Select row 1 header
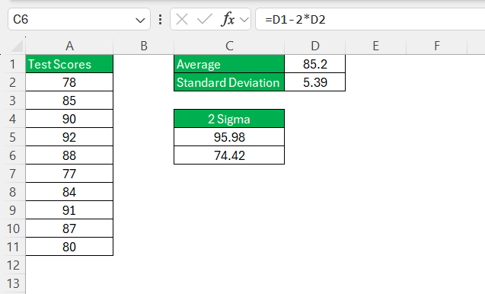This screenshot has height=294, width=485. [x=12, y=64]
